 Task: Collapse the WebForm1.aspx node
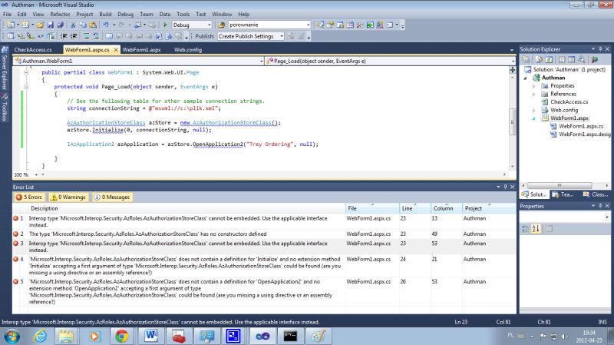coord(533,118)
